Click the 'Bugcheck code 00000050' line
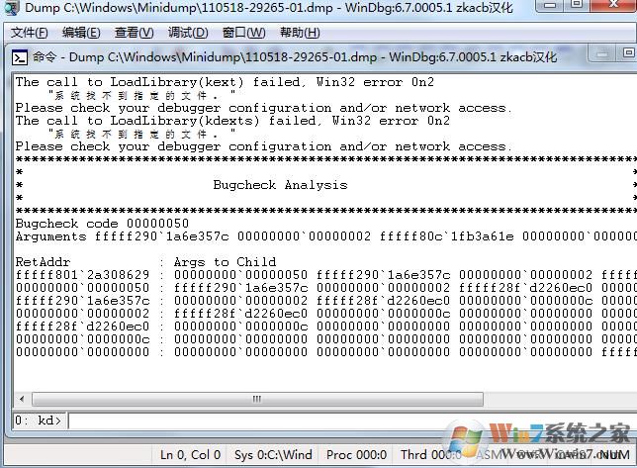 [x=102, y=224]
